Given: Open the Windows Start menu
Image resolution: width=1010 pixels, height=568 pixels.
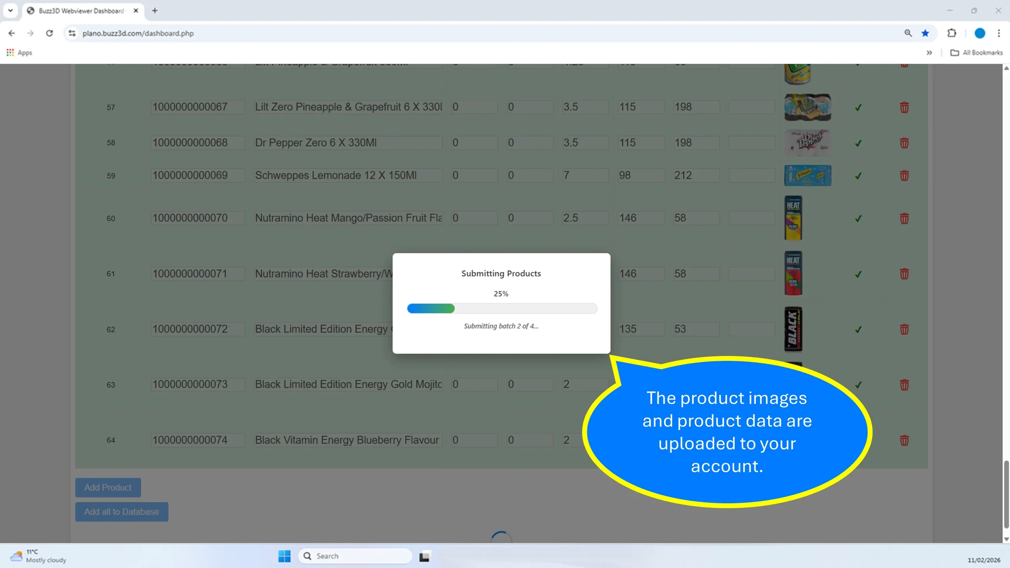Looking at the screenshot, I should pyautogui.click(x=284, y=556).
